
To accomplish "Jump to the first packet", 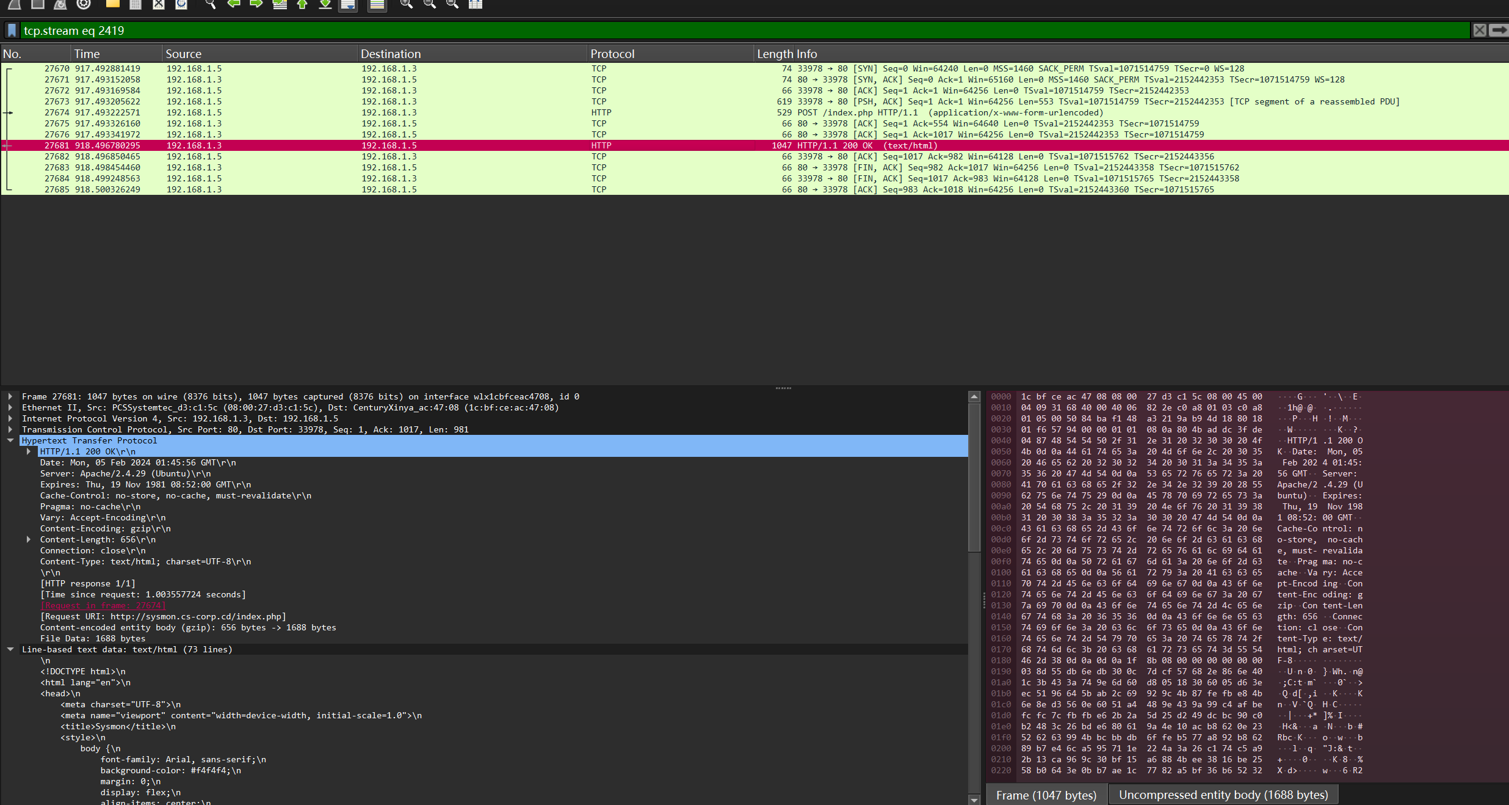I will click(x=302, y=4).
